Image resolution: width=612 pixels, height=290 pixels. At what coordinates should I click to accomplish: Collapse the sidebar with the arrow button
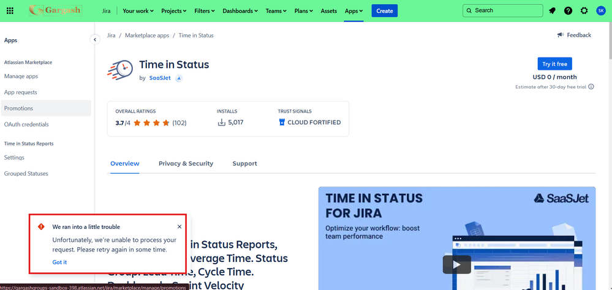95,40
